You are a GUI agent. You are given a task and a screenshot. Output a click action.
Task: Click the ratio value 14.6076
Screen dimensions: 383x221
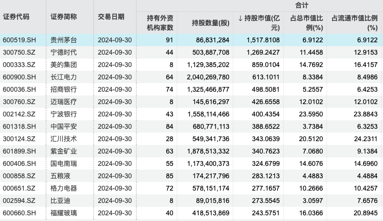pyautogui.click(x=311, y=163)
